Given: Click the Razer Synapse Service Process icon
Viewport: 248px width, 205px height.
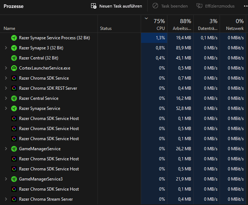Looking at the screenshot, I should 14,38.
